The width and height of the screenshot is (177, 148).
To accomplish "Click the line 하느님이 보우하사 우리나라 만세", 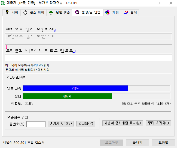I will (x=27, y=66).
